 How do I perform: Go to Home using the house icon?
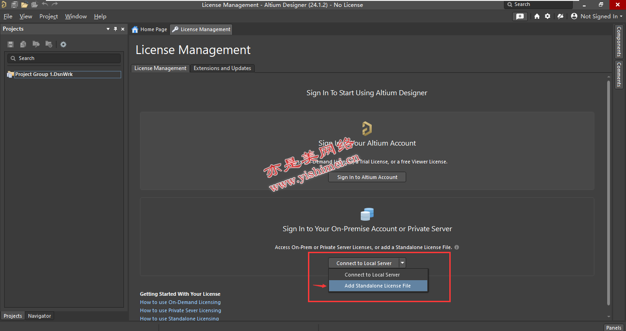point(537,16)
